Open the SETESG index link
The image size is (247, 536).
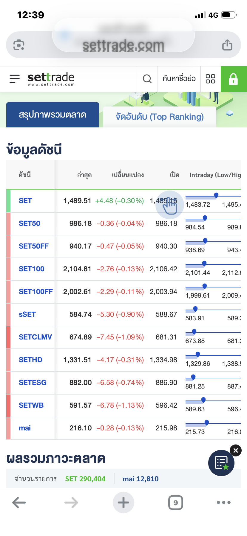point(33,383)
